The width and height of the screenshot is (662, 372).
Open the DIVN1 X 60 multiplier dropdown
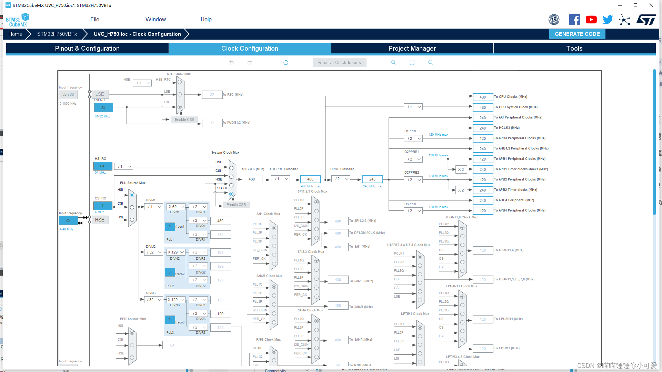[176, 207]
